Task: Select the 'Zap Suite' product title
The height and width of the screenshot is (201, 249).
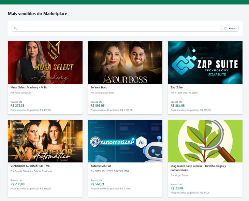Action: click(x=176, y=87)
